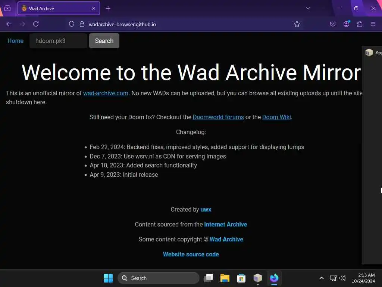The width and height of the screenshot is (382, 287).
Task: Open the extensions puzzle icon
Action: [360, 24]
